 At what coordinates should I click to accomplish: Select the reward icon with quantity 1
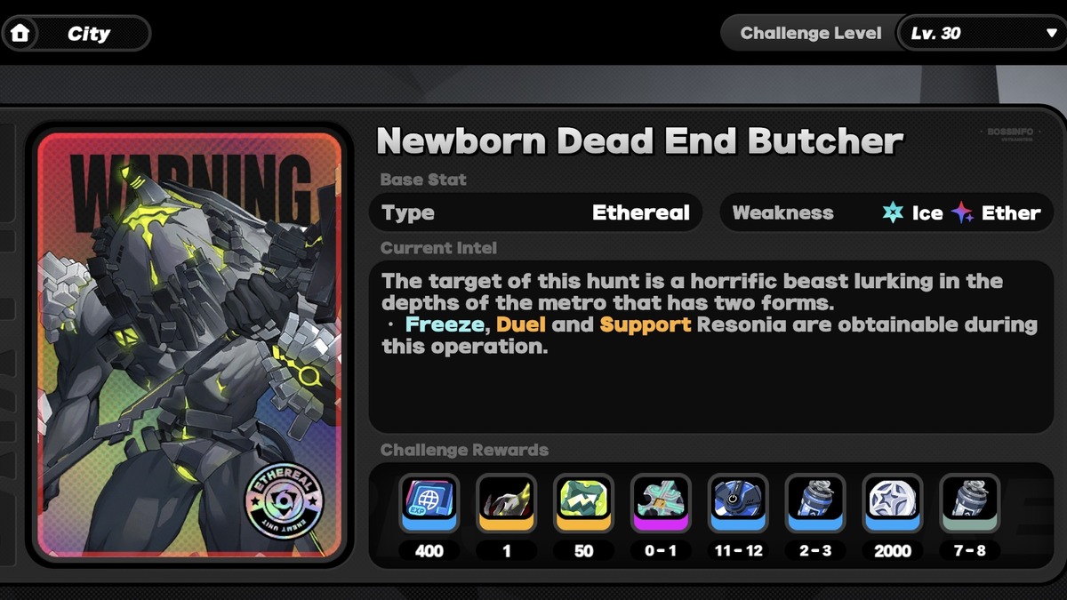(507, 502)
